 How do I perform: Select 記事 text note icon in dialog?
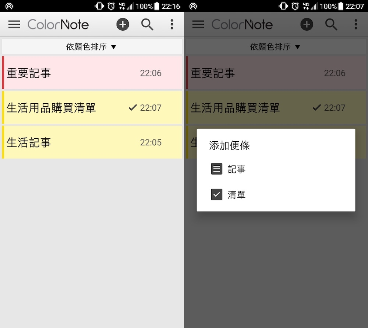pos(217,169)
